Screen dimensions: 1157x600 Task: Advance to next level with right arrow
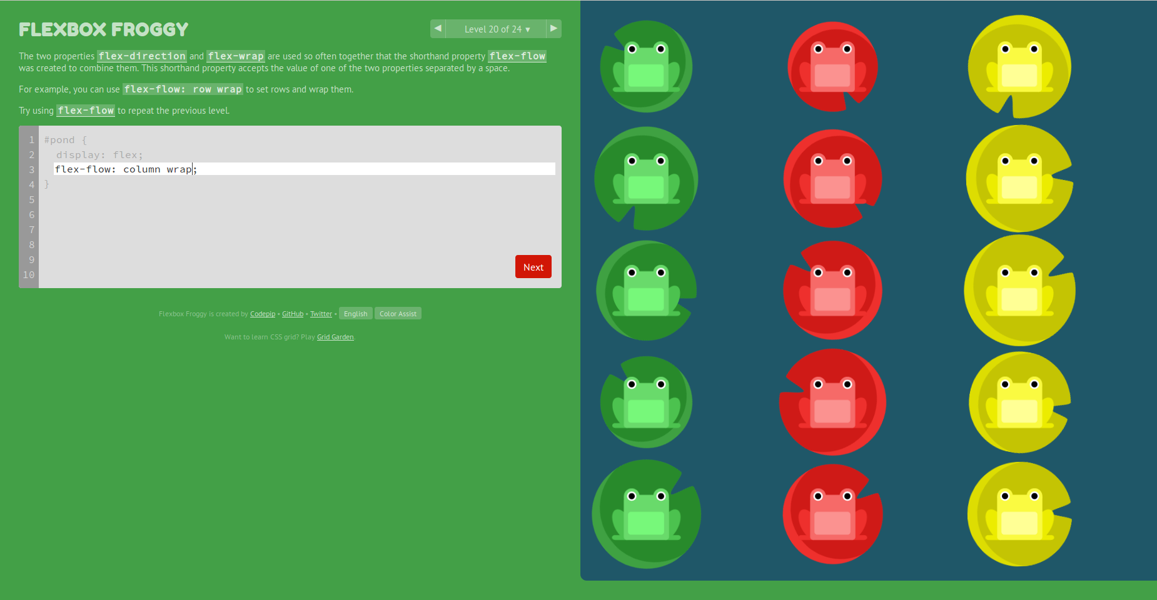tap(553, 29)
